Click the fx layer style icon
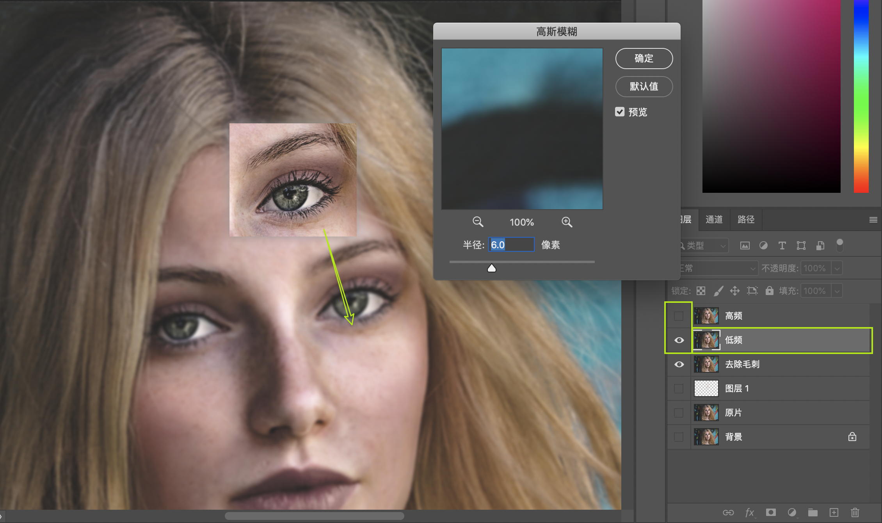Image resolution: width=882 pixels, height=523 pixels. (x=749, y=512)
